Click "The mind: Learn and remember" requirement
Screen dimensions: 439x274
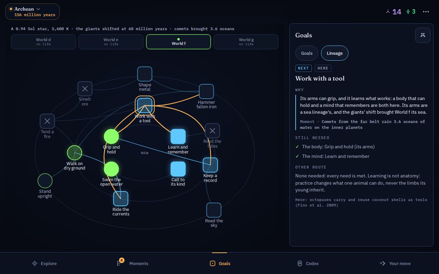(336, 156)
